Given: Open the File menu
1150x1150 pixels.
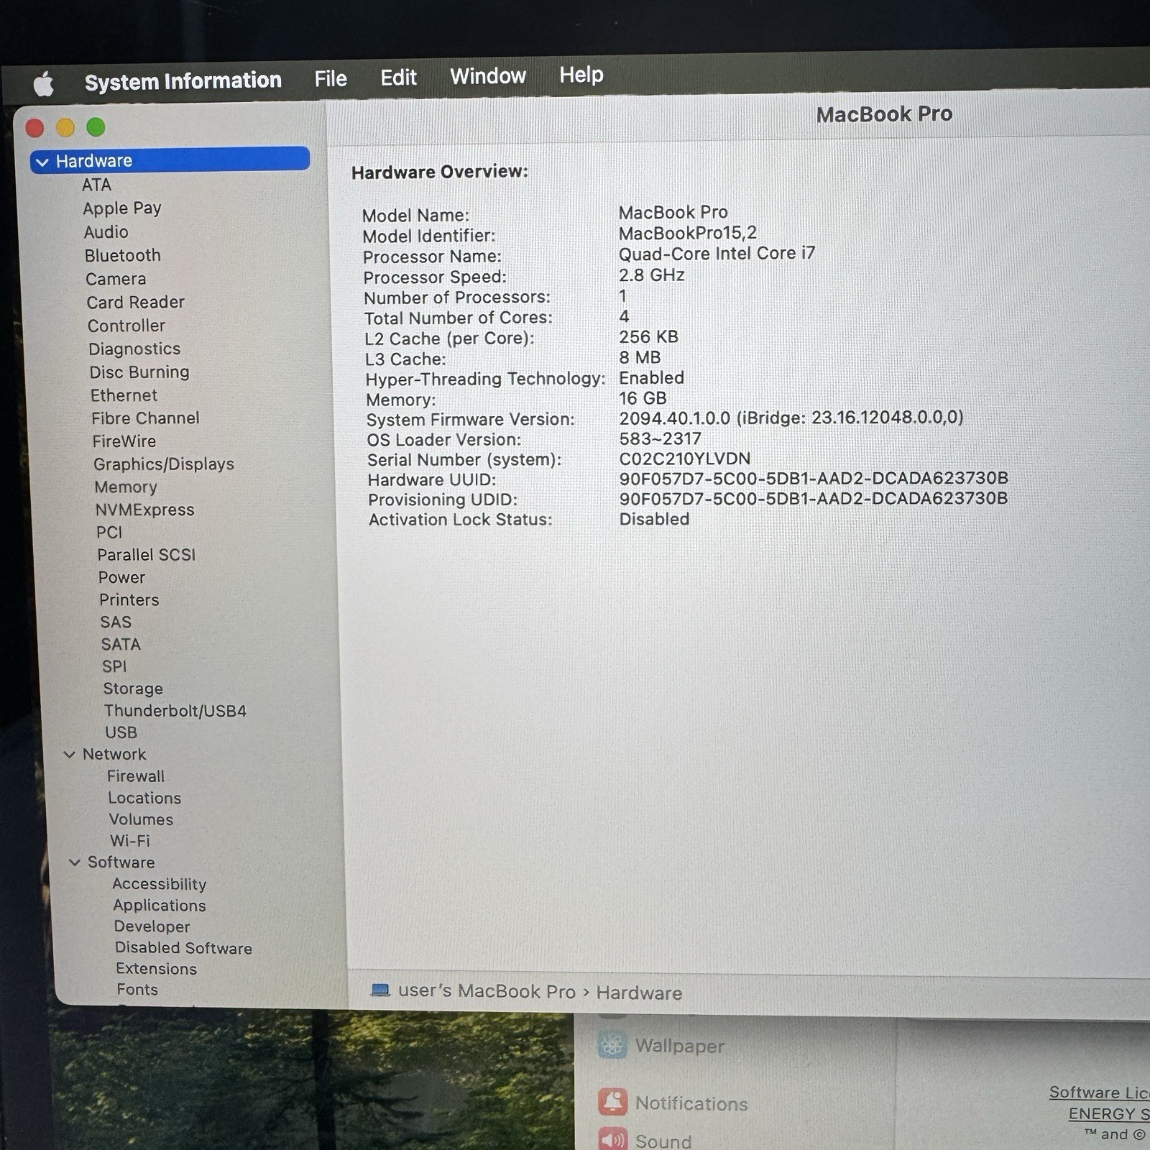Looking at the screenshot, I should point(331,78).
